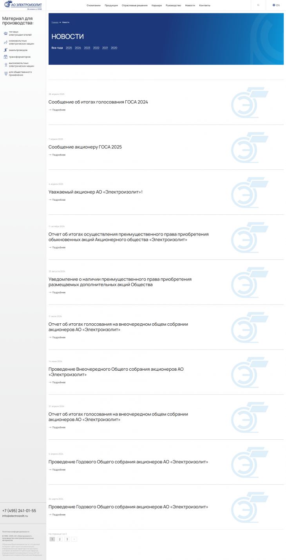
Task: Open Подробнее under Сообщение акционеру ГОСА 2025
Action: 57,155
